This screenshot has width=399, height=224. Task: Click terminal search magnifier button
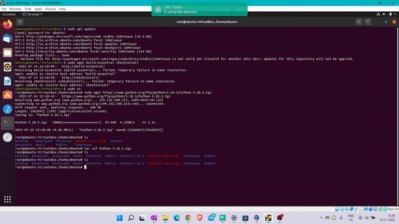tap(359, 22)
